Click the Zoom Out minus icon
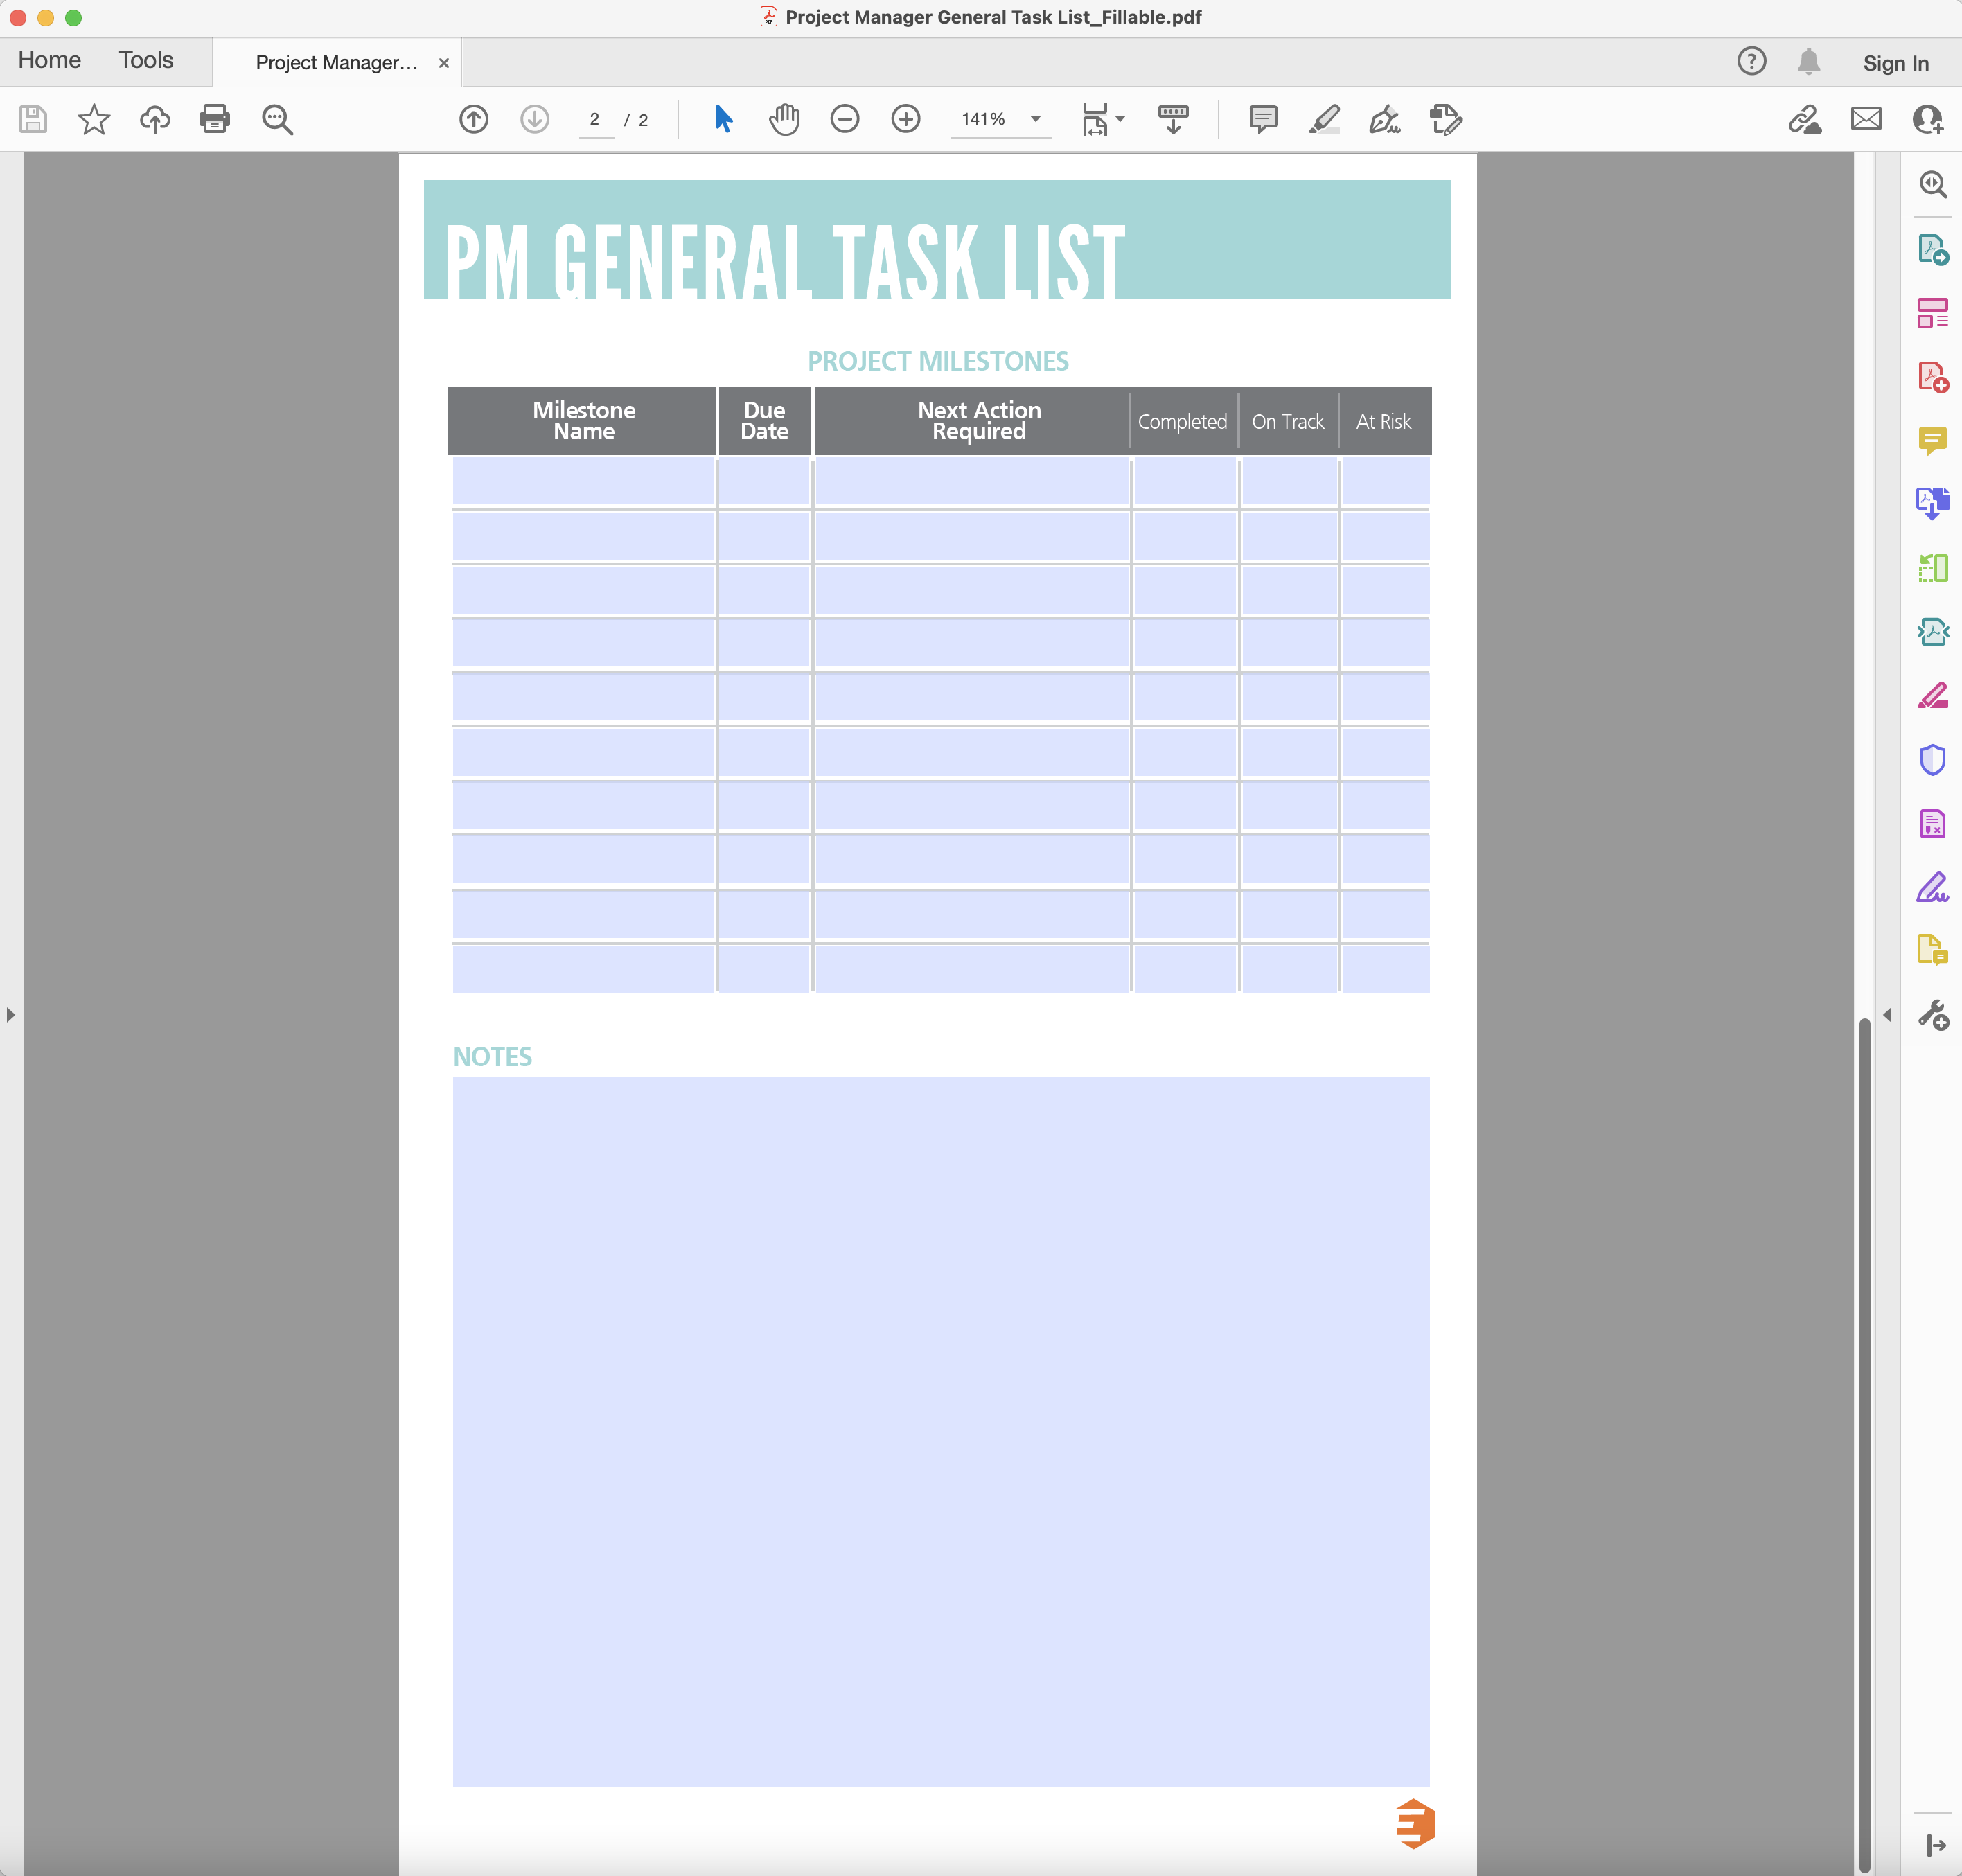 845,119
